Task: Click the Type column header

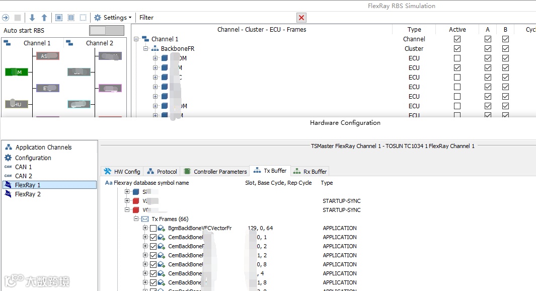Action: click(414, 29)
